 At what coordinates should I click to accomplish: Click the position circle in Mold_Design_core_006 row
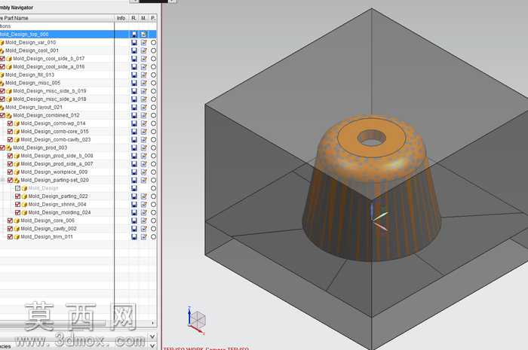coord(153,221)
